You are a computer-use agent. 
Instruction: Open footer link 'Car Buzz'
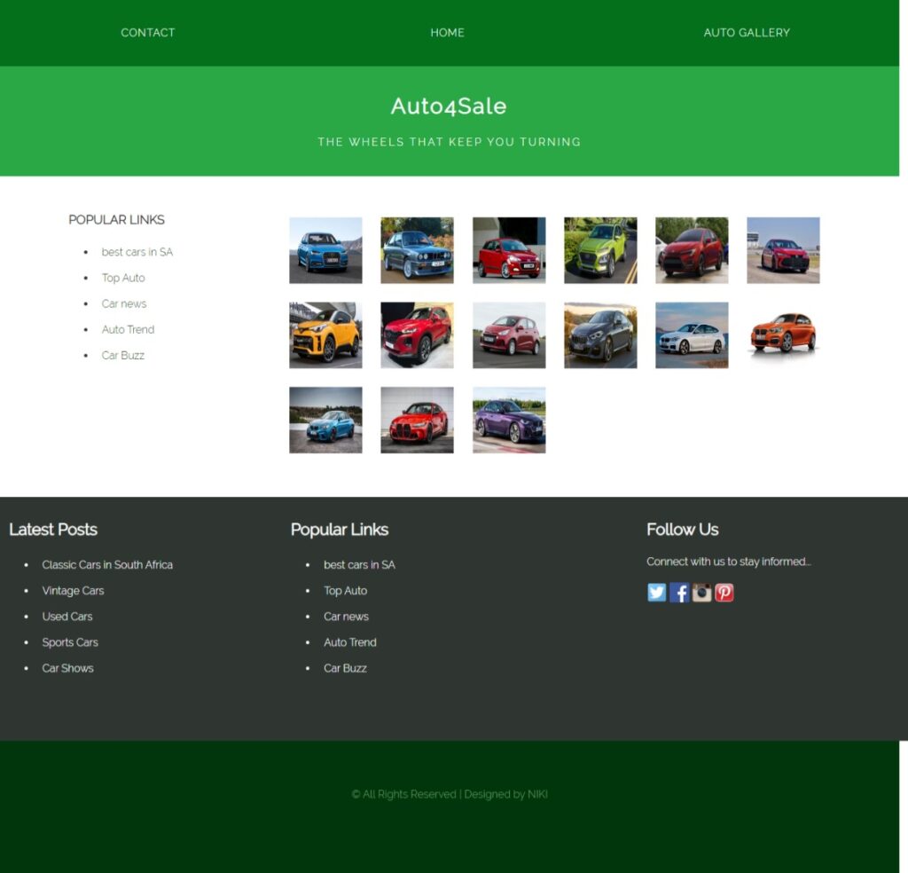coord(345,668)
